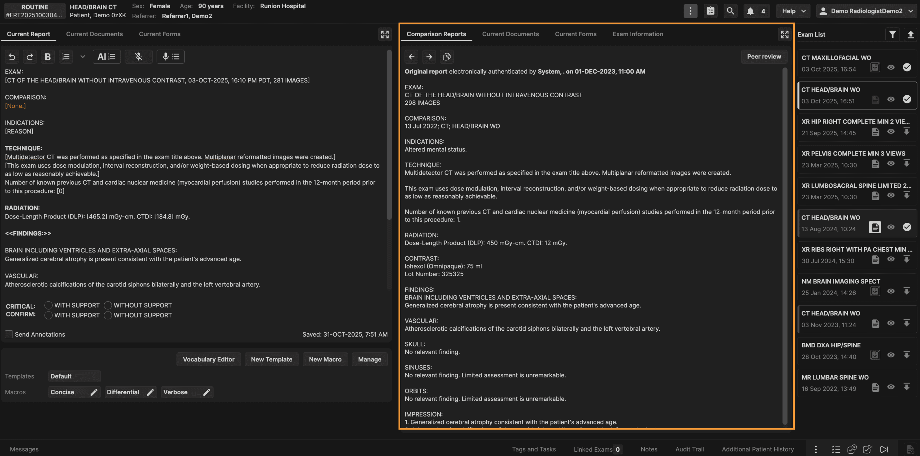Toggle eye icon for CT MAXILLOFACIAL WO
920x456 pixels.
(891, 67)
